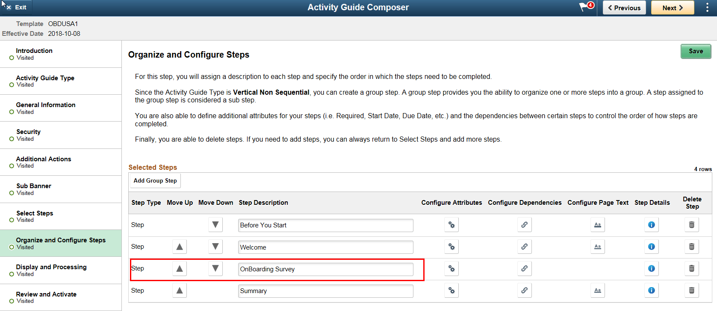Open the actions menu via vertical ellipsis

(707, 7)
